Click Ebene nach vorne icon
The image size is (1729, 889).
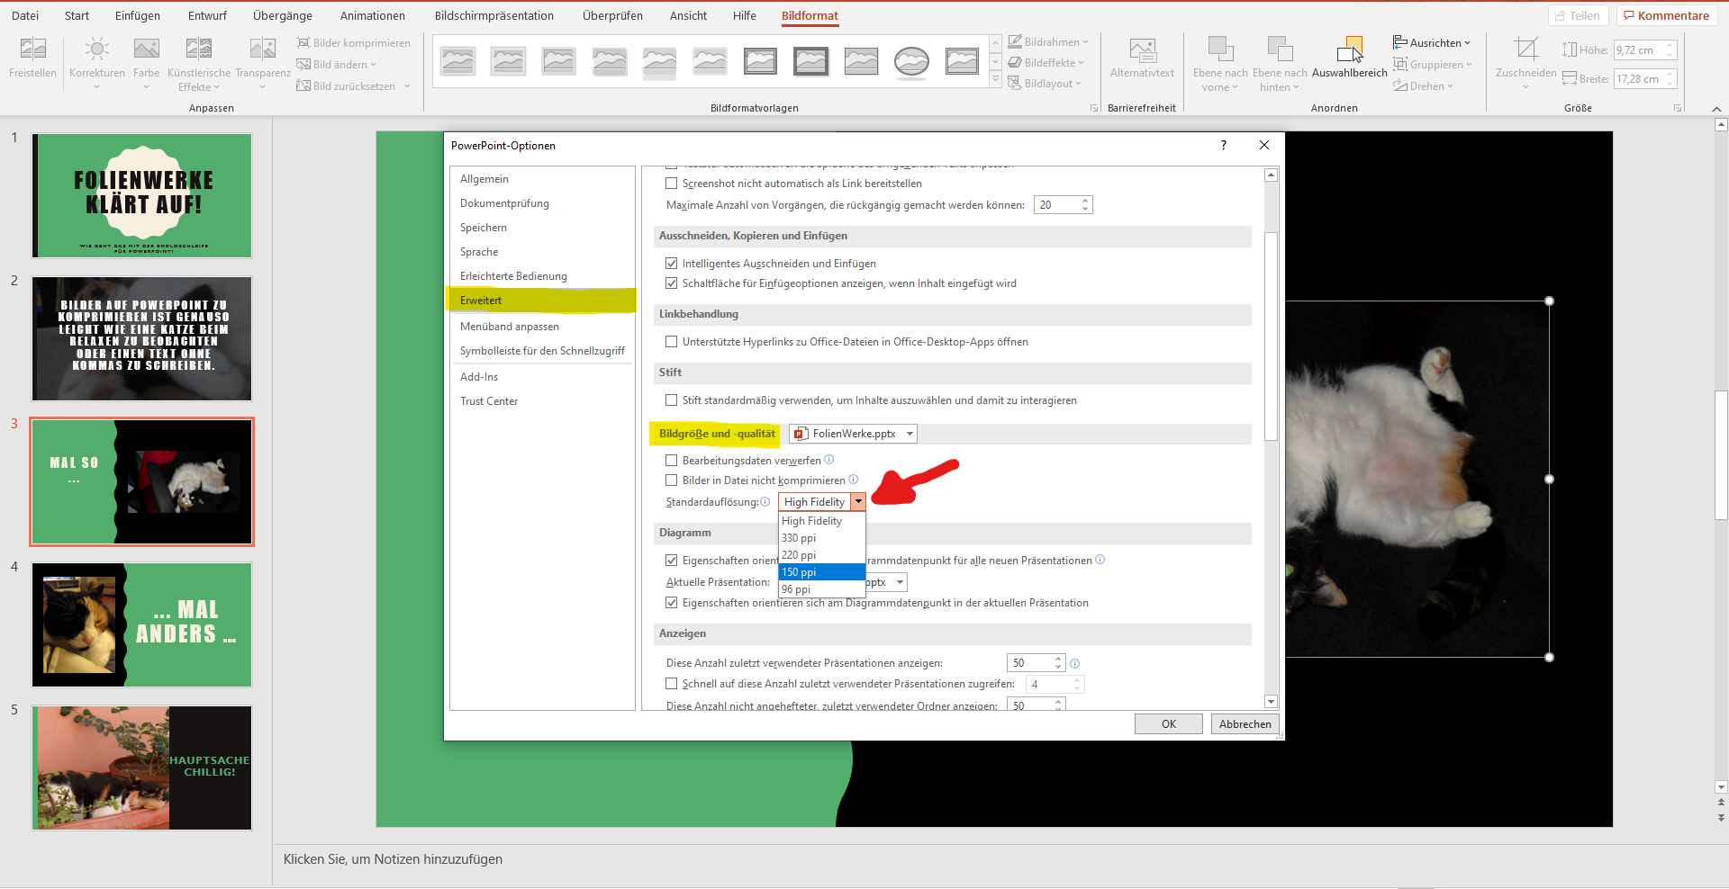1220,49
